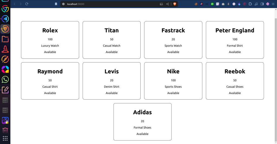Select the Adidas card heading
This screenshot has height=144, width=277.
[142, 112]
